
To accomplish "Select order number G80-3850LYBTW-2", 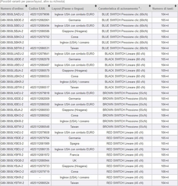I will point(12,183).
